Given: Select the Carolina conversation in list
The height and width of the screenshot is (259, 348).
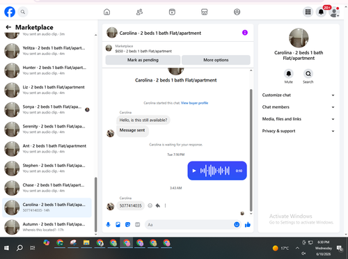Looking at the screenshot, I should click(47, 207).
